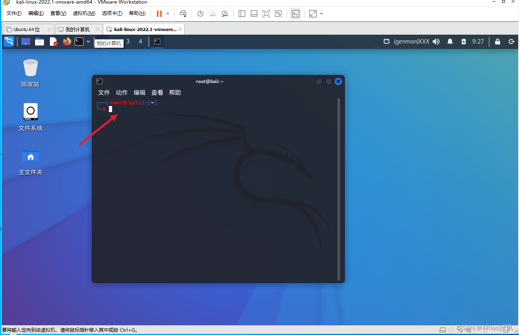Viewport: 519px width, 335px height.
Task: Toggle the library sidebar view icon
Action: tap(242, 14)
